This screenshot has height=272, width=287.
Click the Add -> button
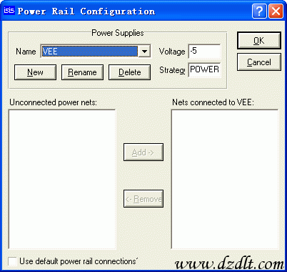[143, 152]
